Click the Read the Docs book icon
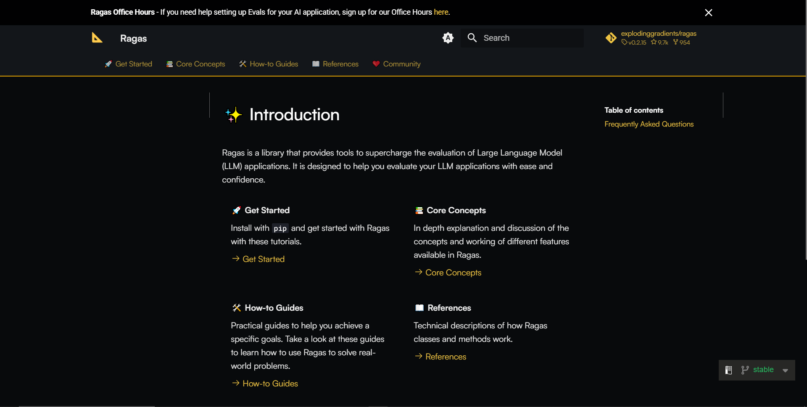Image resolution: width=807 pixels, height=407 pixels. 729,370
